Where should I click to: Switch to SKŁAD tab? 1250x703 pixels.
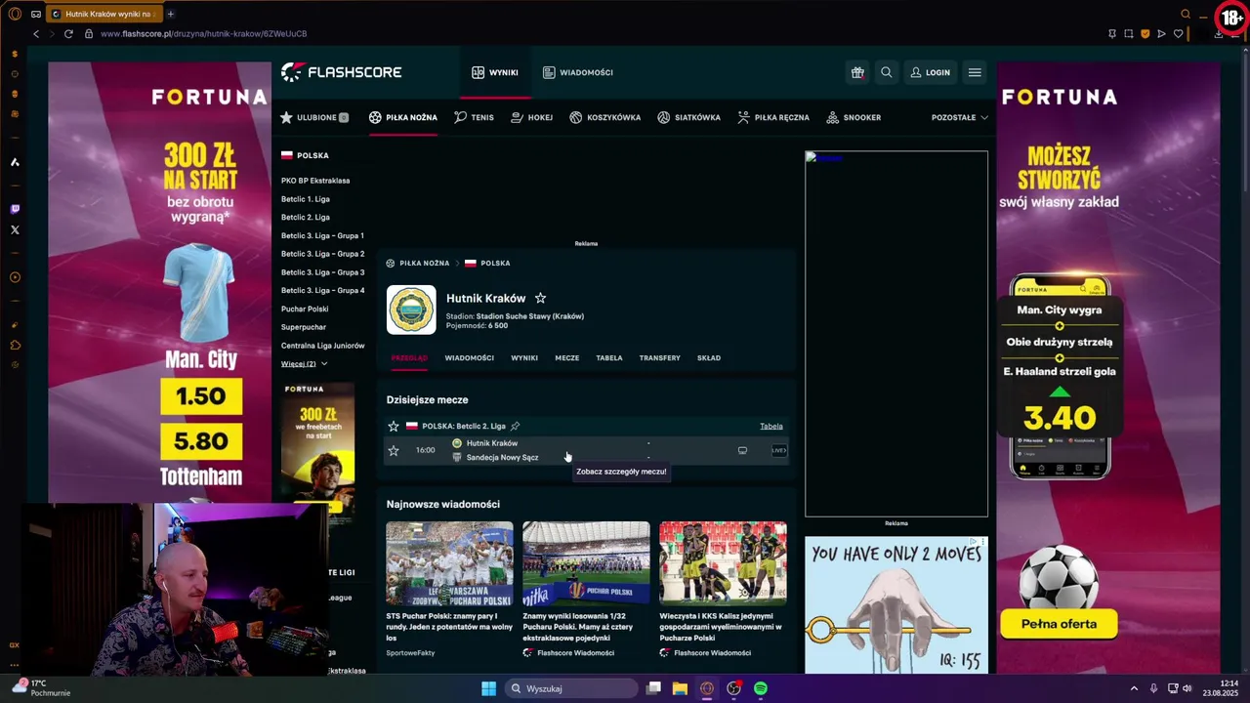(x=709, y=358)
